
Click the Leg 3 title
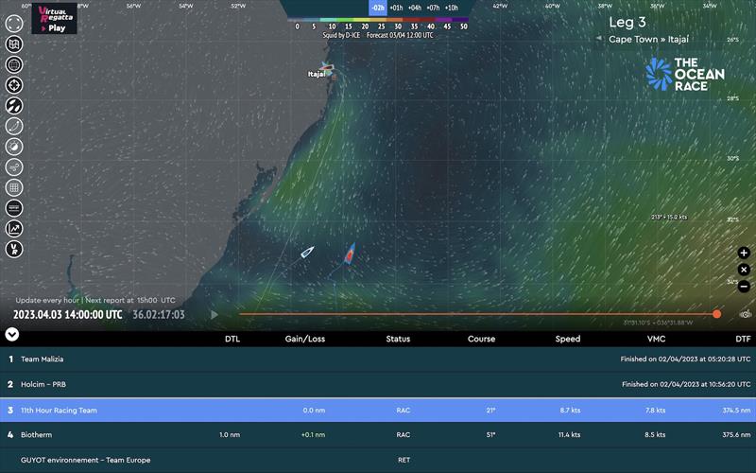(x=627, y=22)
